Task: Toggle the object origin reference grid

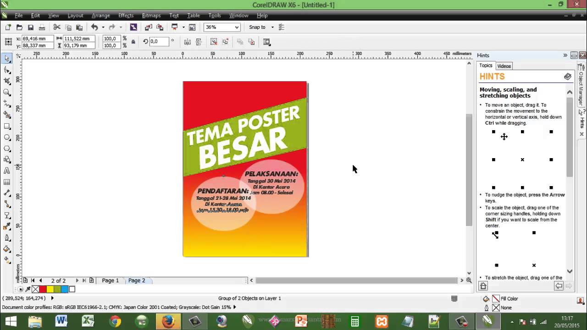Action: (x=8, y=42)
